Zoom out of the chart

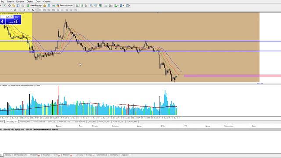(x=96, y=6)
